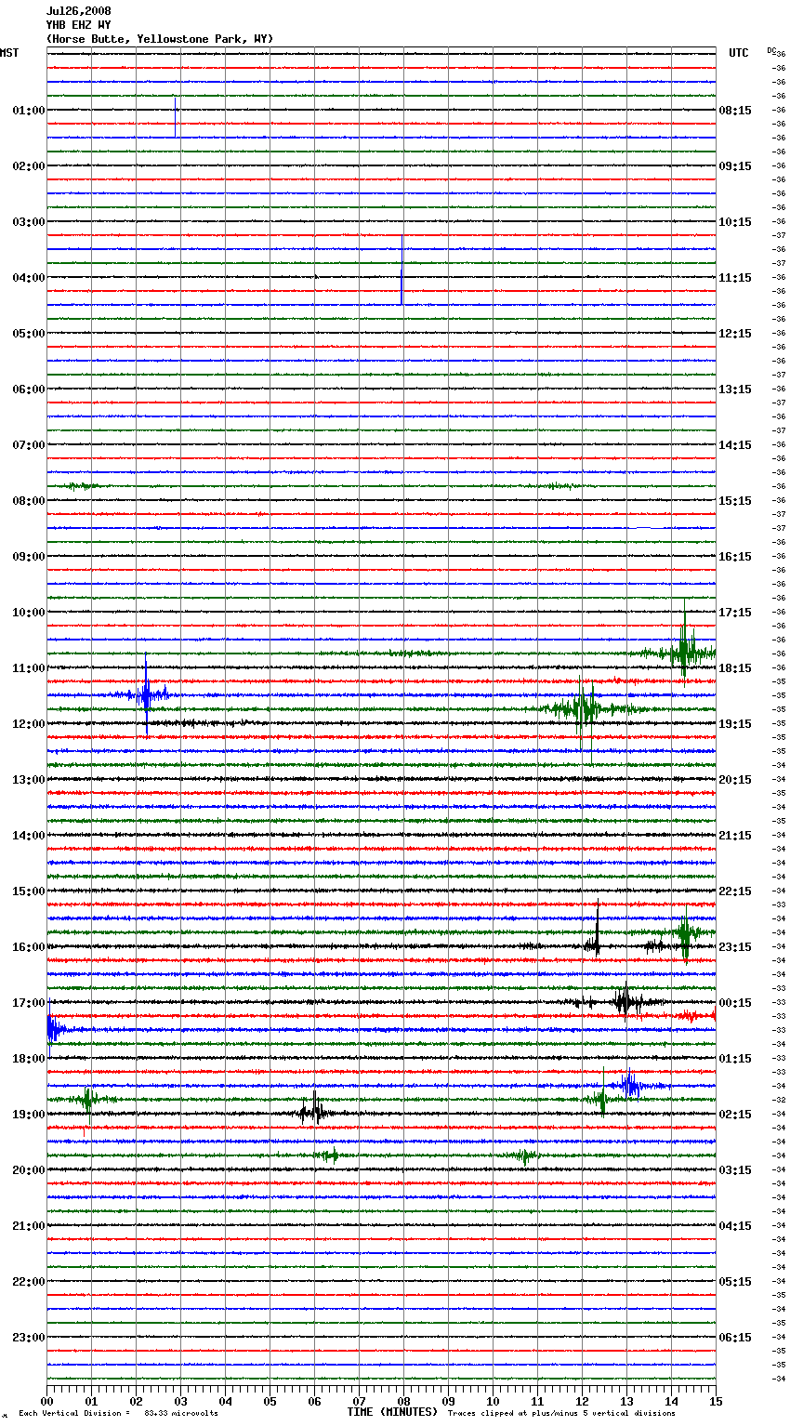The height and width of the screenshot is (1426, 790).
Task: Select the 03:00 MST time label
Action: pos(29,222)
